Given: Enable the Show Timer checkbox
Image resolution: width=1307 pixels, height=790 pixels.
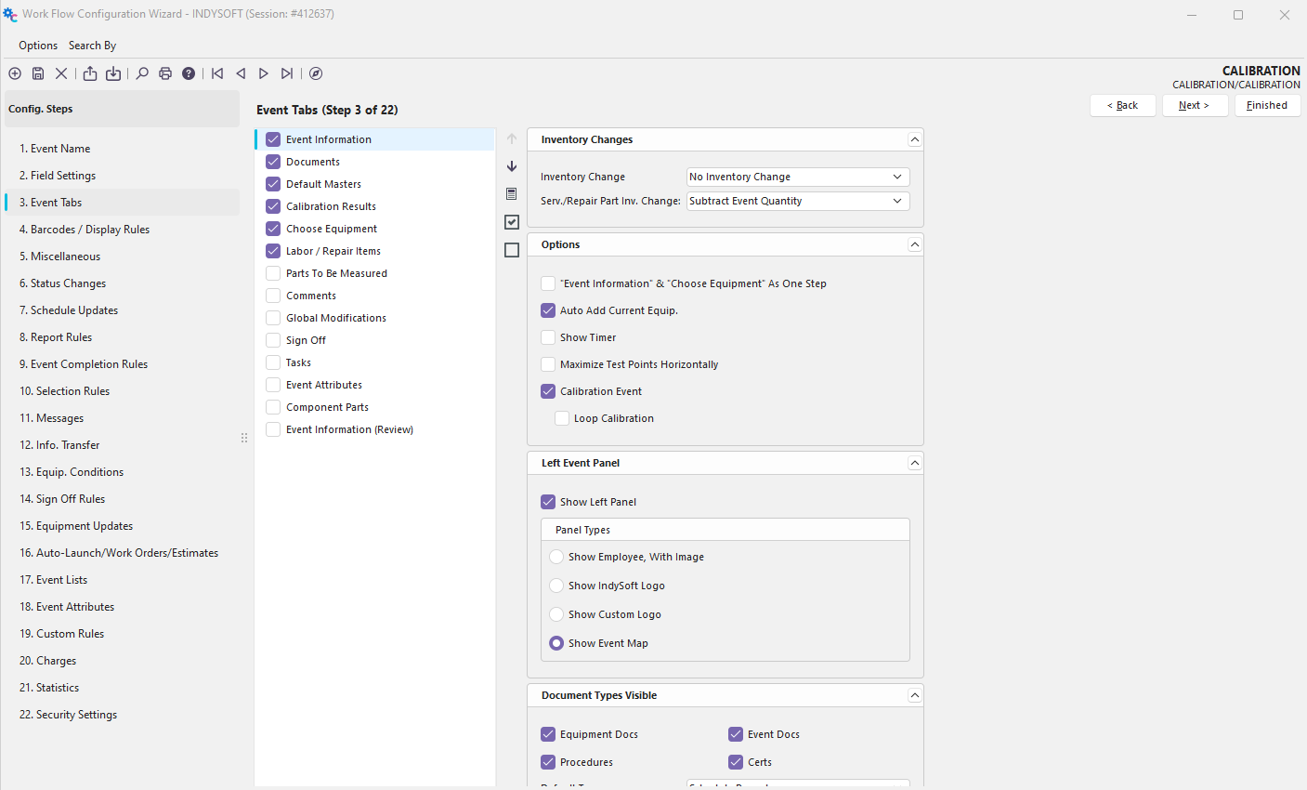Looking at the screenshot, I should (x=548, y=337).
